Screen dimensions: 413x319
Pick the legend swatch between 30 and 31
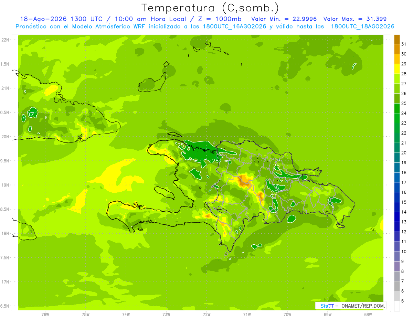[x=397, y=49]
